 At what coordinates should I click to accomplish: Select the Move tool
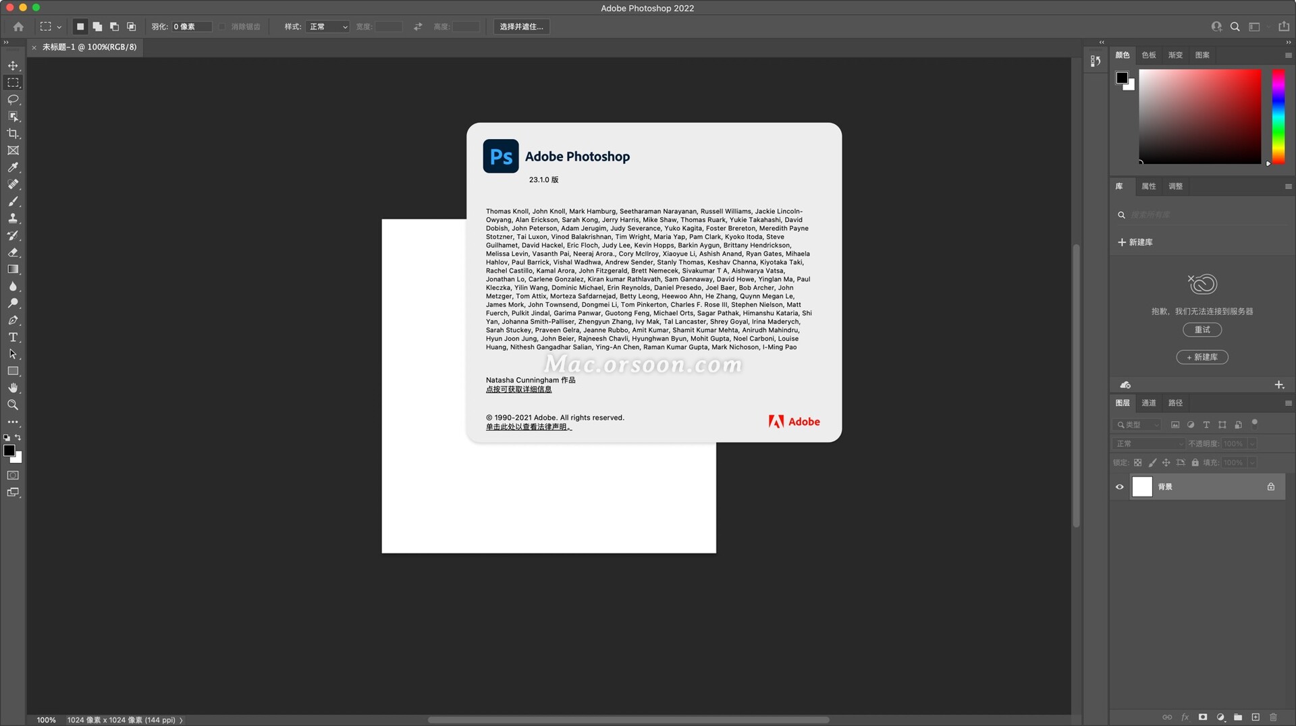(x=13, y=65)
